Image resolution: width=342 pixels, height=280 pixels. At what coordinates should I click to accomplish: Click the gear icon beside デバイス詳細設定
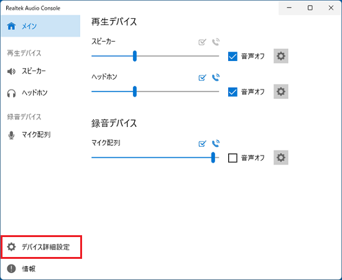11,247
